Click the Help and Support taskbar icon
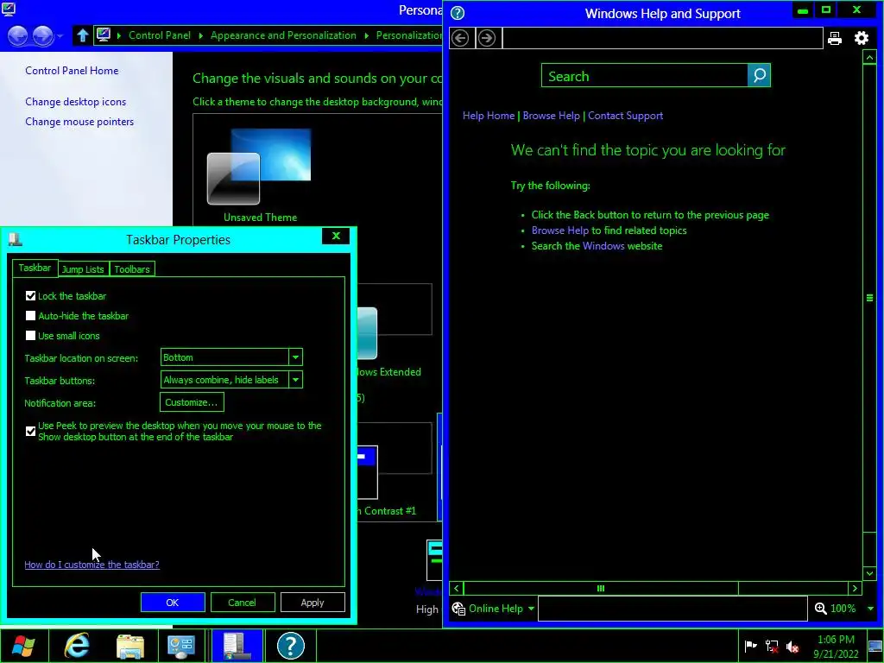Screen dimensions: 884x663 point(291,646)
